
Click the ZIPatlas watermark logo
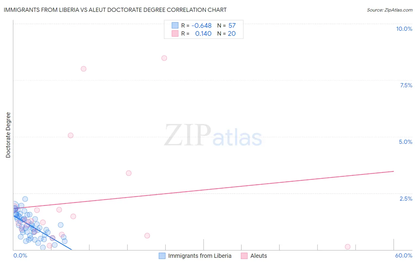pos(213,135)
